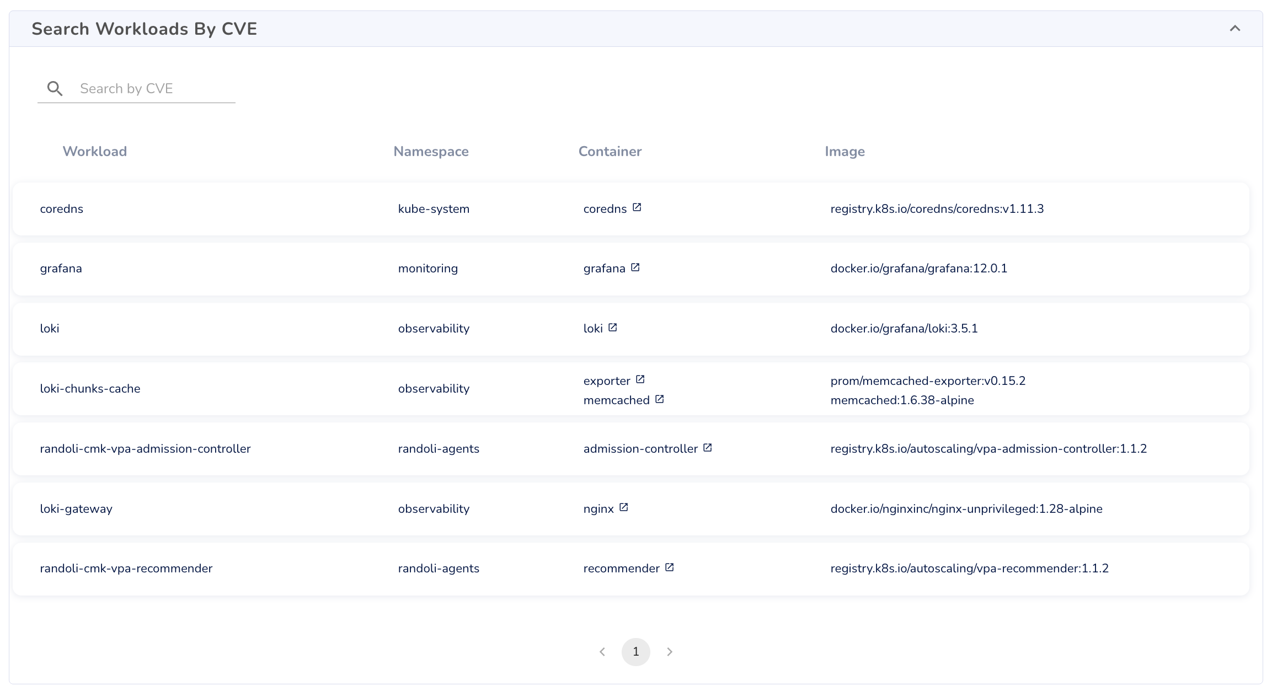Click the Workload column header
The height and width of the screenshot is (697, 1272).
coord(94,152)
